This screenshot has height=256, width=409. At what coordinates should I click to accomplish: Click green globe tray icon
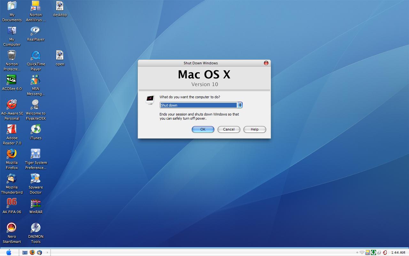[373, 252]
